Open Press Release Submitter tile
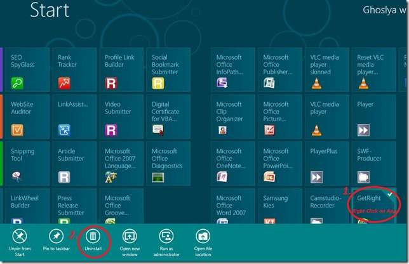Screen dimensions: 409x264 [74, 206]
